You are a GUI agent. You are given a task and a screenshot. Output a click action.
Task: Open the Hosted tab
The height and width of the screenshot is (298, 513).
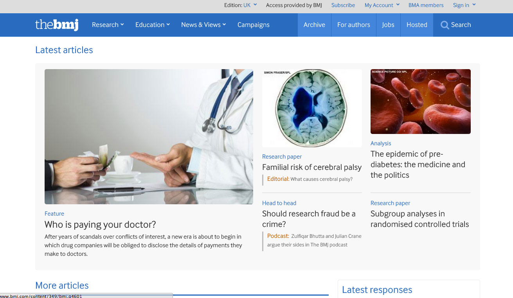point(417,25)
